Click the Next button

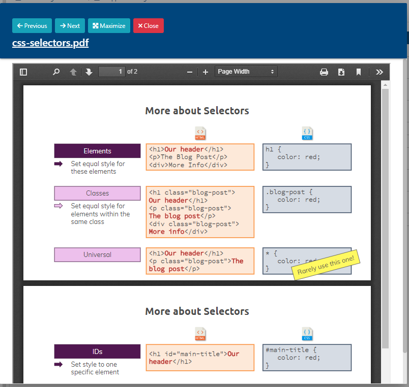pyautogui.click(x=70, y=26)
